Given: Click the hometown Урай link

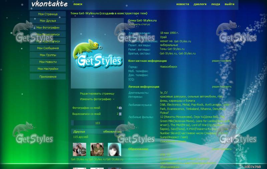Looking at the screenshot, I should pyautogui.click(x=163, y=37).
